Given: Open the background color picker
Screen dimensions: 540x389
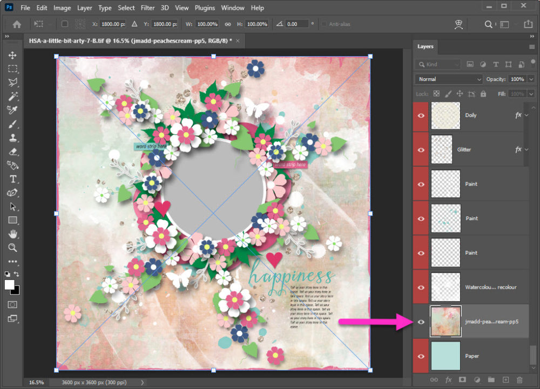Looking at the screenshot, I should click(17, 292).
